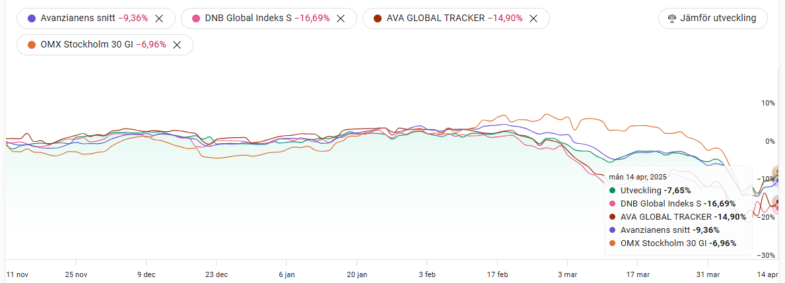The image size is (785, 283).
Task: Click green Utveckling dot in chart tooltip
Action: 613,190
